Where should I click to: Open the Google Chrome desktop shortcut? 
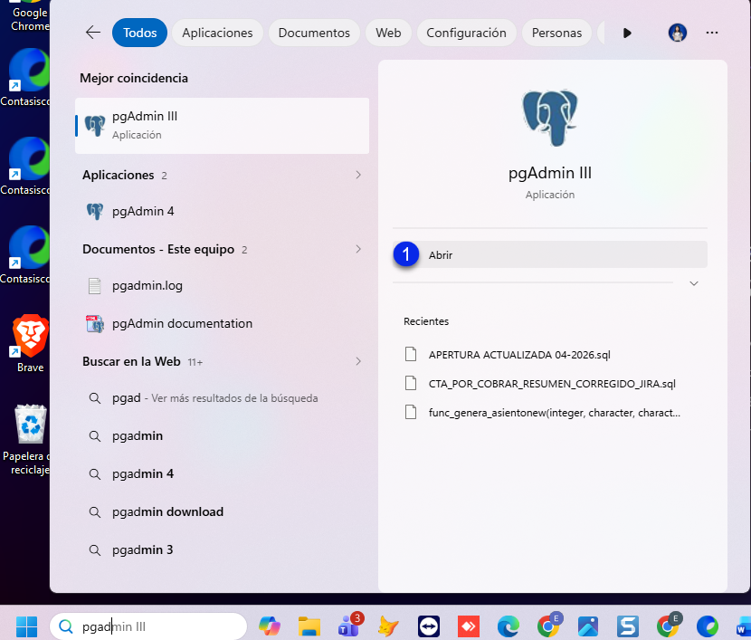[x=30, y=17]
